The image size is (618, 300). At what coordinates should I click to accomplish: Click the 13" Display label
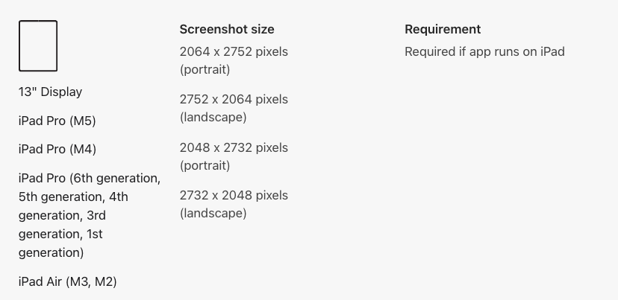point(50,92)
